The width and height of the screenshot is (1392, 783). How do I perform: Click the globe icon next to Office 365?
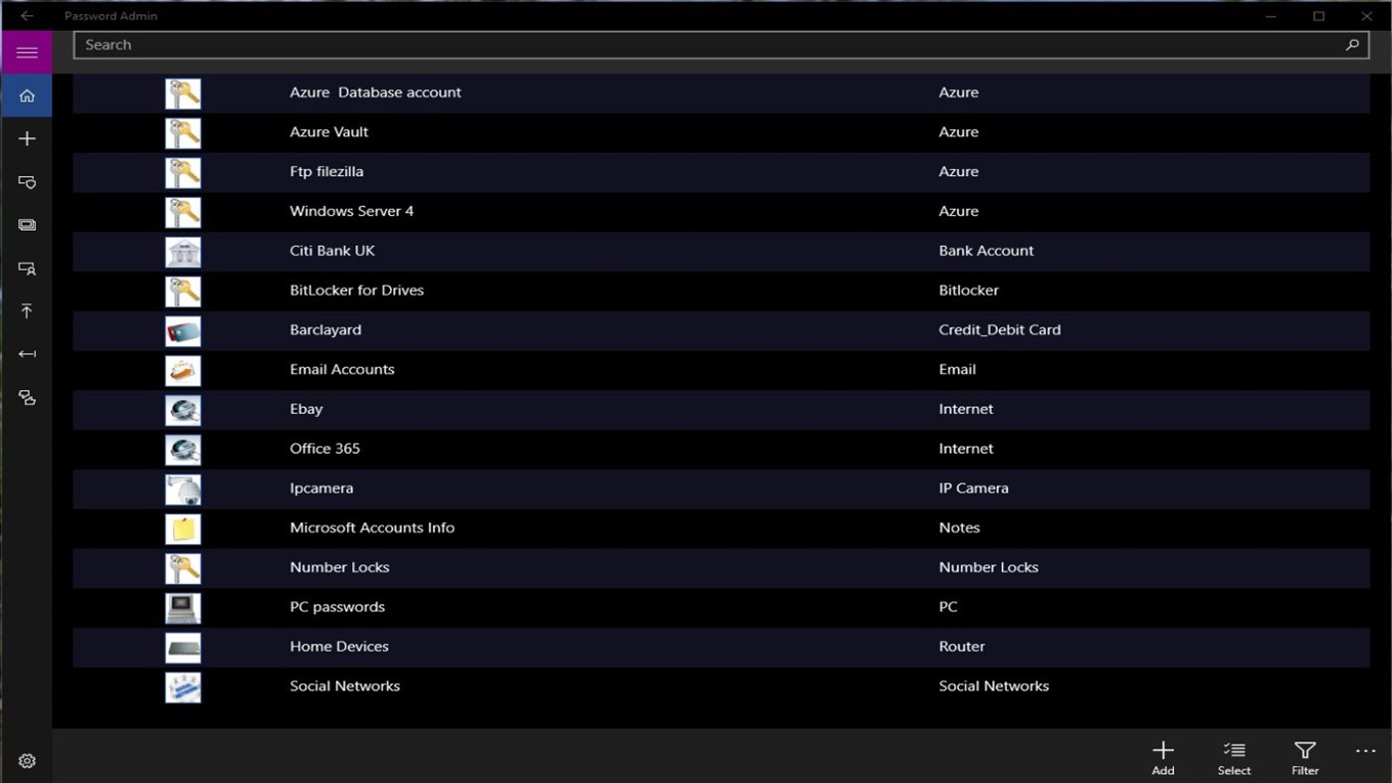tap(183, 450)
